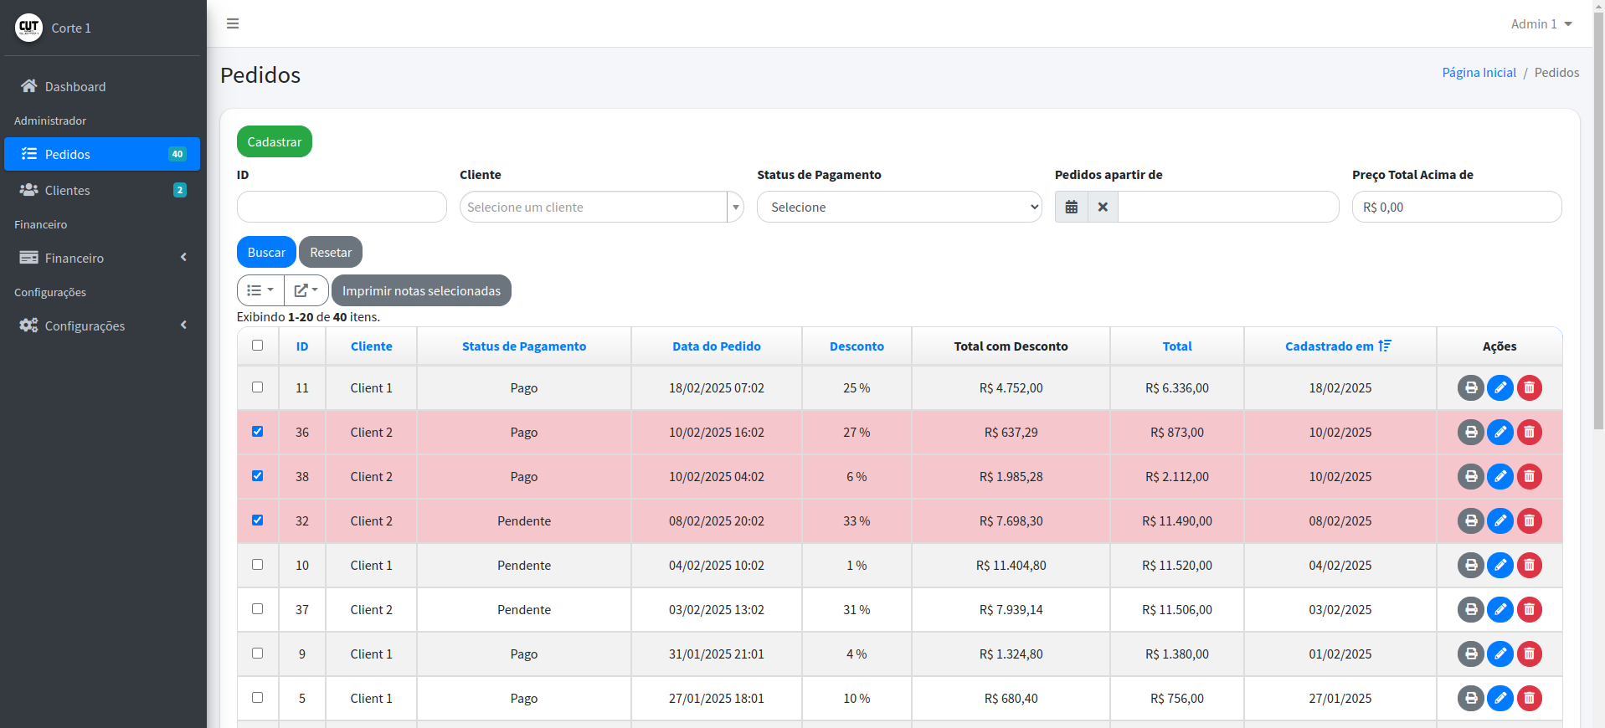Edit order 37 with the pencil icon
The height and width of the screenshot is (728, 1605).
point(1500,609)
